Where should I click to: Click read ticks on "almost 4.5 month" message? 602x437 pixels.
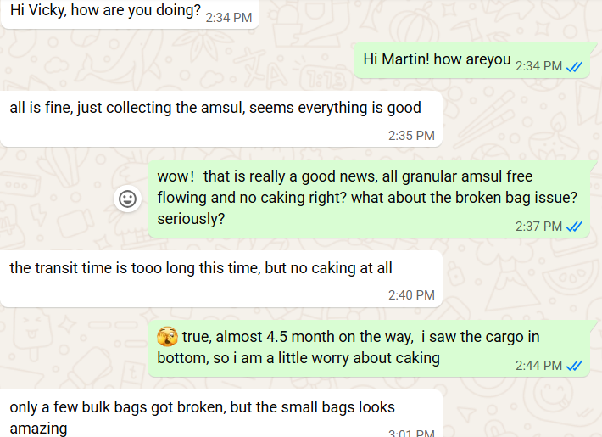pyautogui.click(x=575, y=366)
